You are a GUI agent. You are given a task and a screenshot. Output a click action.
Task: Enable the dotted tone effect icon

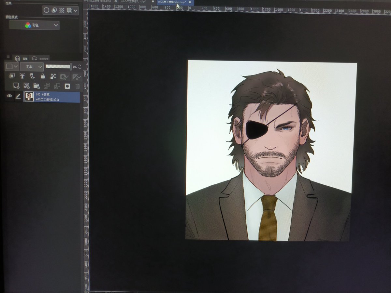(x=62, y=10)
